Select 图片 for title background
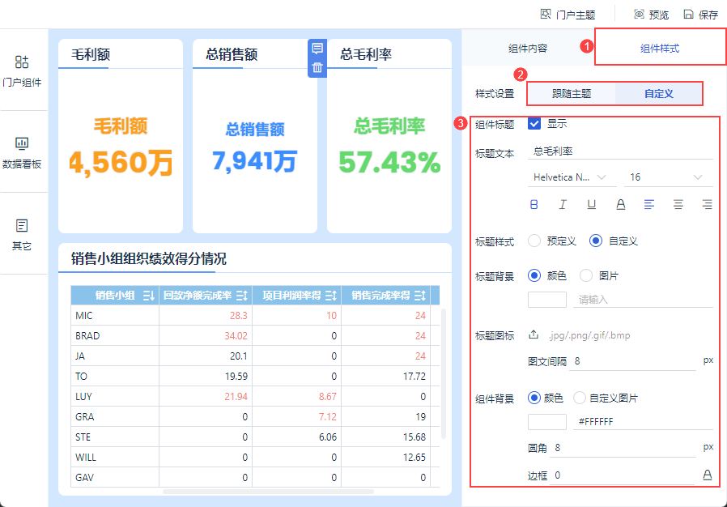727x507 pixels. (x=586, y=275)
